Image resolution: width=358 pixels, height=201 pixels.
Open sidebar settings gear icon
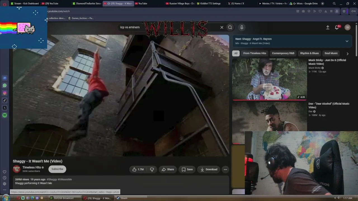click(x=4, y=184)
